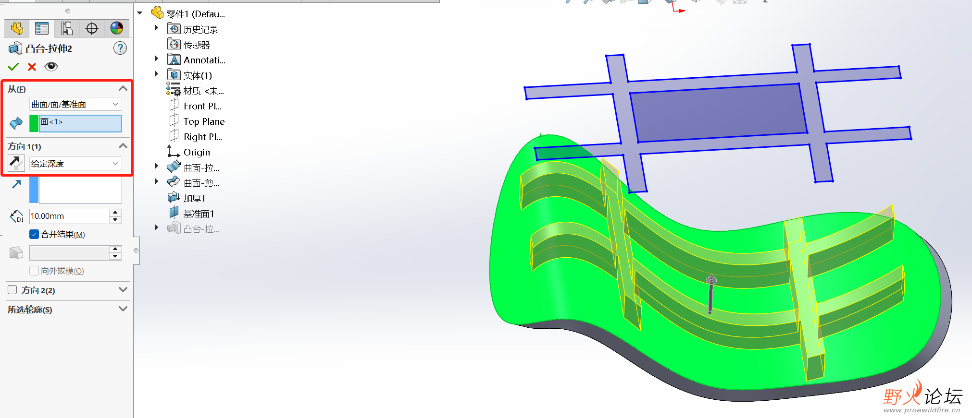The height and width of the screenshot is (418, 972).
Task: Enable the 方向 2(2) checkbox
Action: pos(12,290)
